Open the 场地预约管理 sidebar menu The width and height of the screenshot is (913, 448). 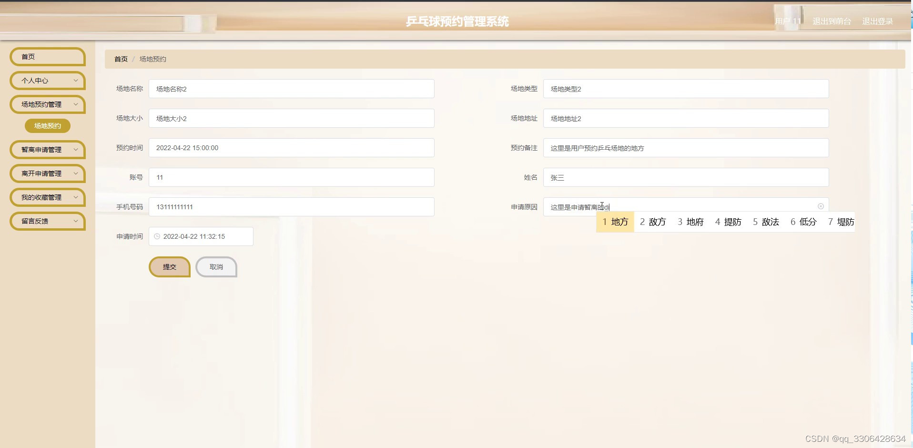[x=48, y=104]
